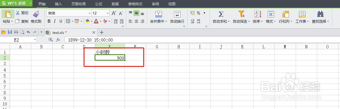Screen dimensions: 340x109
Task: Click Merge and Center (合并居中) icon
Action: coord(159,14)
